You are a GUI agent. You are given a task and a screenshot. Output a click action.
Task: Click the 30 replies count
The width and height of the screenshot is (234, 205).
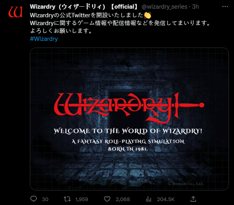pyautogui.click(x=45, y=200)
